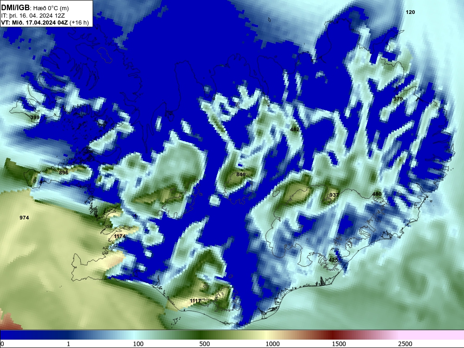Click the VT: Mið. 17.04.2024 04Z line
Viewport: 464px width, 348px height.
(x=45, y=22)
